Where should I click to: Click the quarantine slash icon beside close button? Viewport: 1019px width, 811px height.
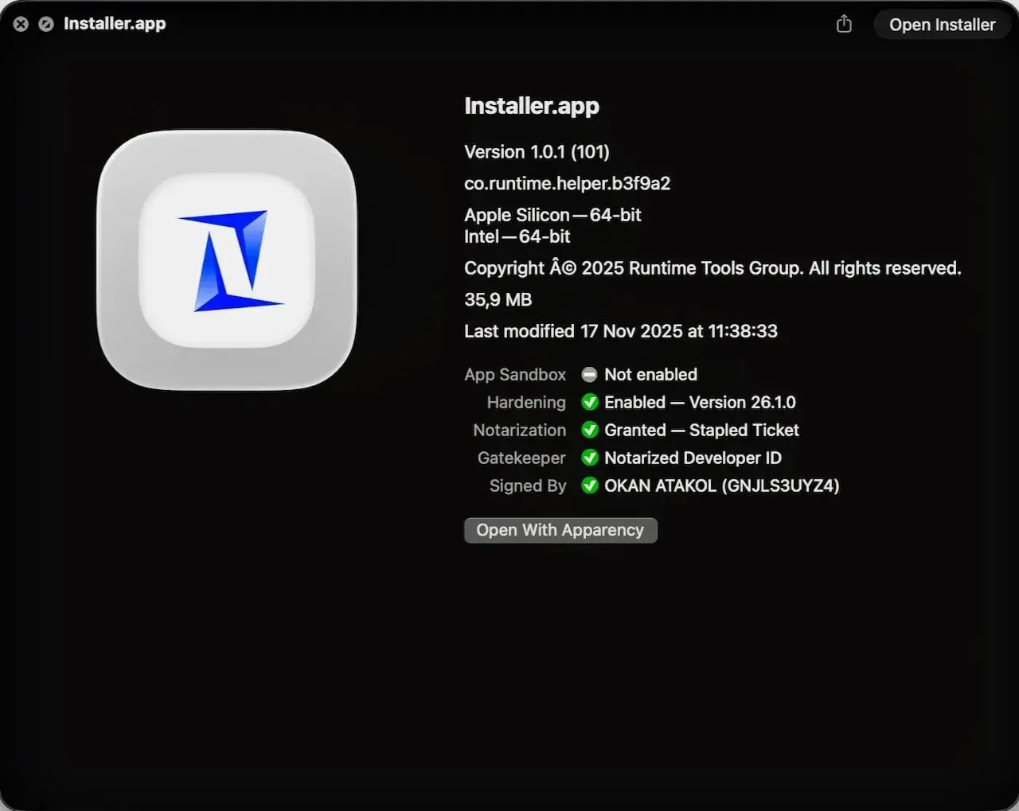[46, 24]
